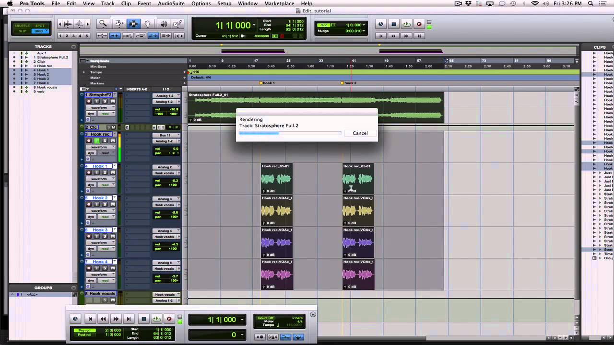Viewport: 614px width, 345px height.
Task: Click top toolbar Go to End button
Action: click(419, 36)
